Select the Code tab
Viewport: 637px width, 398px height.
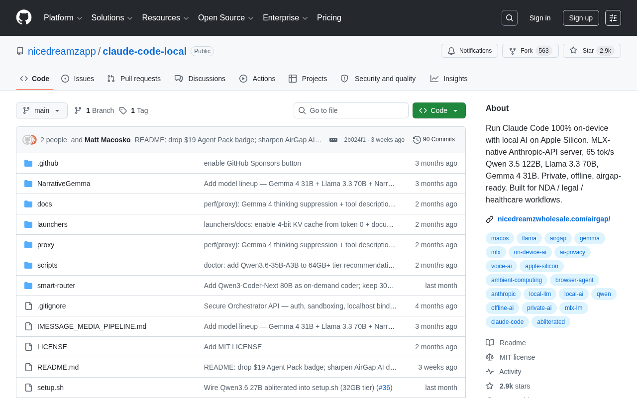(x=35, y=79)
